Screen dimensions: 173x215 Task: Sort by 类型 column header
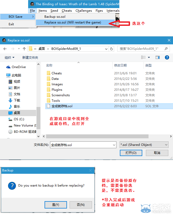[148, 65]
